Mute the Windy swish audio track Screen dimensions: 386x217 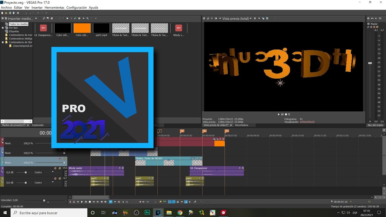tap(55, 168)
